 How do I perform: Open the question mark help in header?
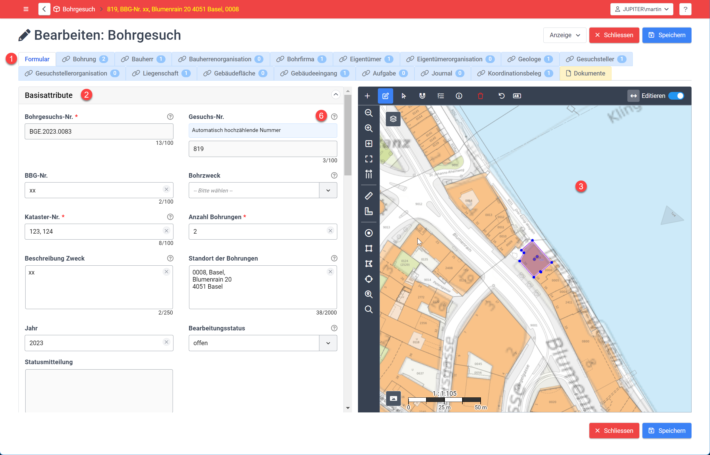click(x=685, y=9)
